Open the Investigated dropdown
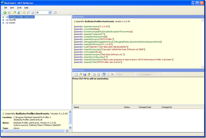 pos(159,75)
